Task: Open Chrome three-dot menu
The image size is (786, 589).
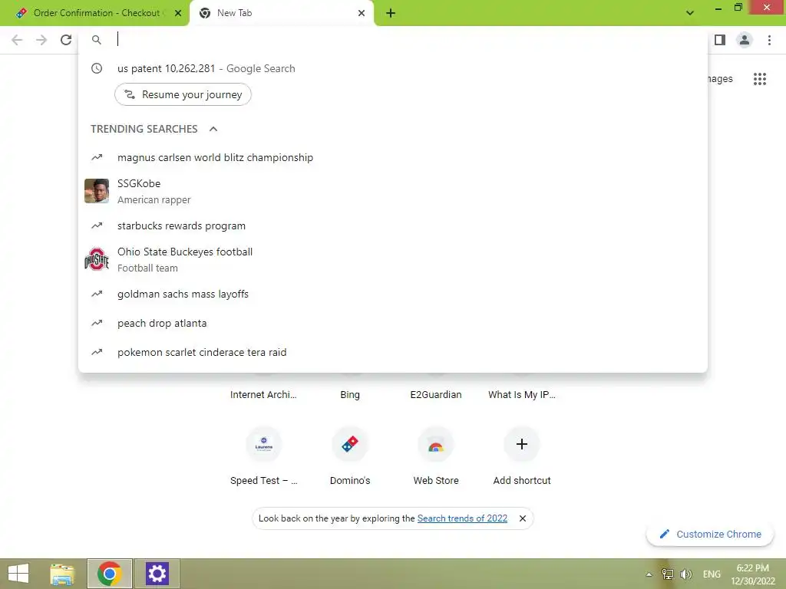Action: point(769,40)
